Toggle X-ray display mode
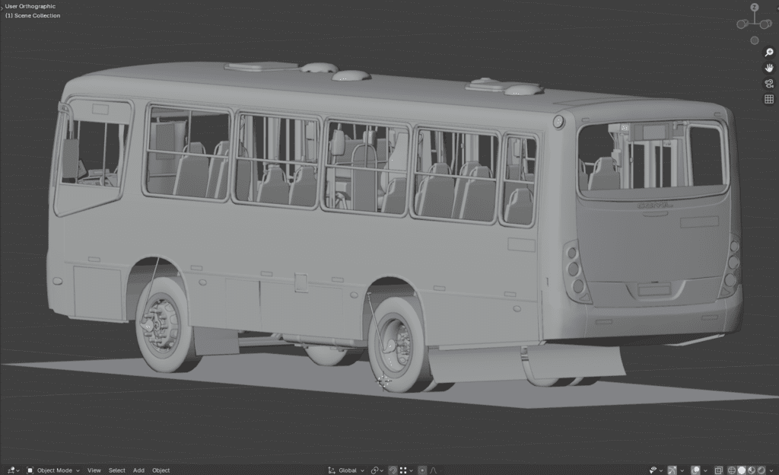Image resolution: width=779 pixels, height=475 pixels. tap(718, 470)
